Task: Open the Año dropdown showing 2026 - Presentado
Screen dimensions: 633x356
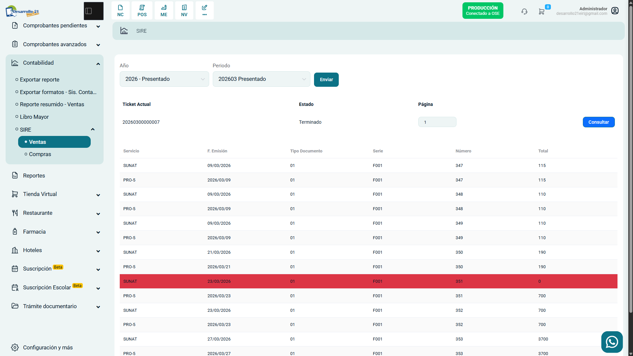Action: click(164, 79)
